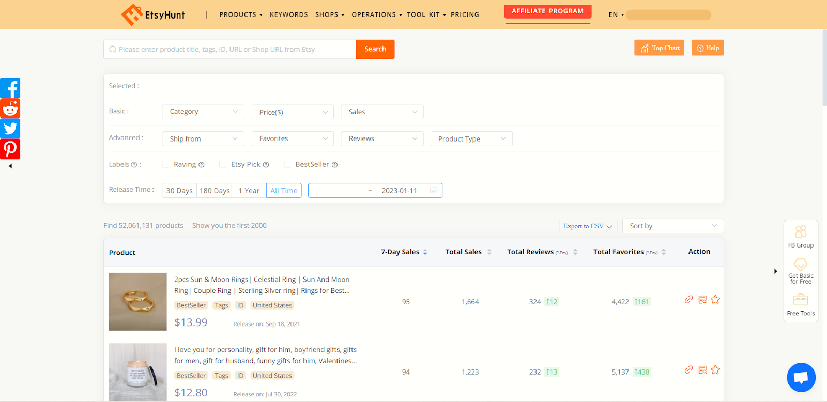This screenshot has height=402, width=827.
Task: Go to KEYWORDS page
Action: pyautogui.click(x=289, y=14)
